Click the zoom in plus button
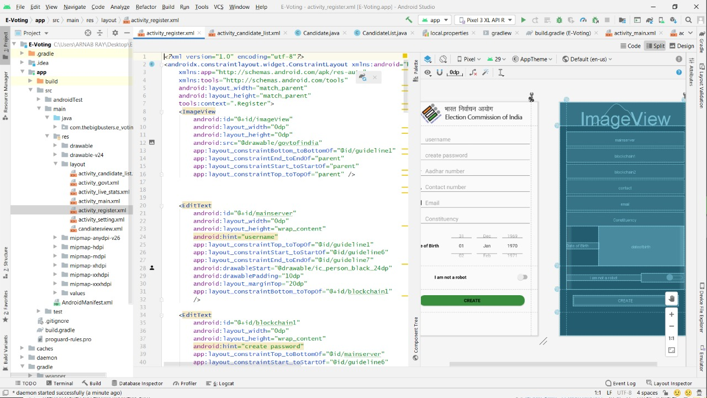The width and height of the screenshot is (707, 398). [x=672, y=315]
